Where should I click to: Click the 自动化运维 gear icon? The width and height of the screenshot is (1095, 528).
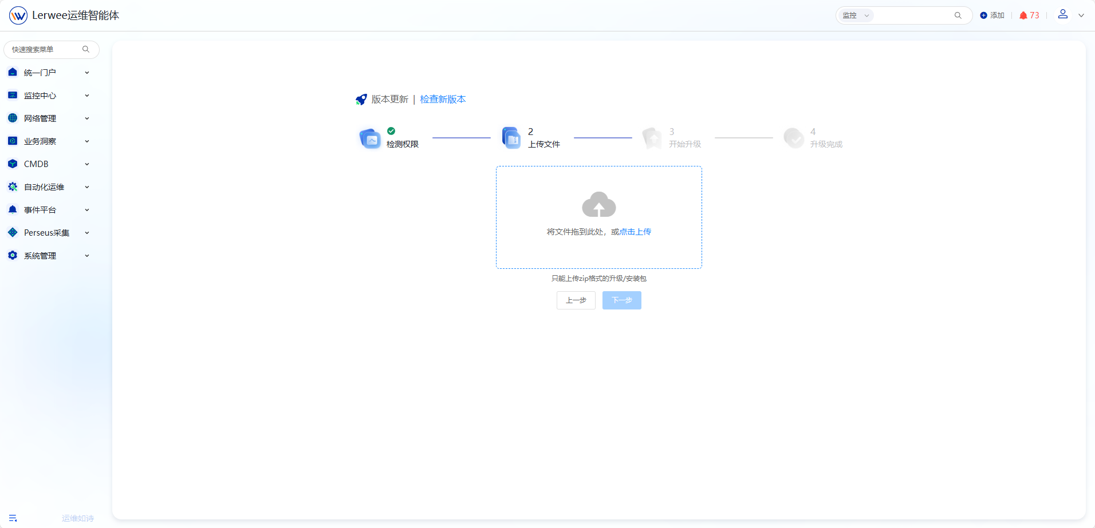pyautogui.click(x=13, y=186)
